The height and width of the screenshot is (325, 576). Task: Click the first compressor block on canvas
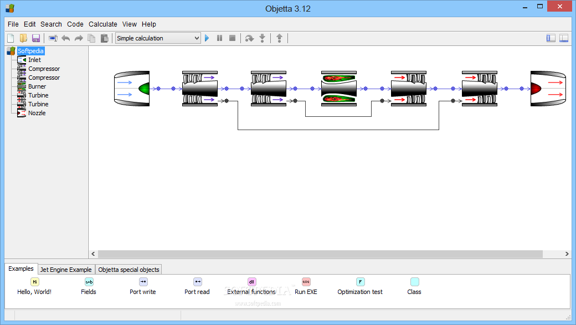coord(200,89)
